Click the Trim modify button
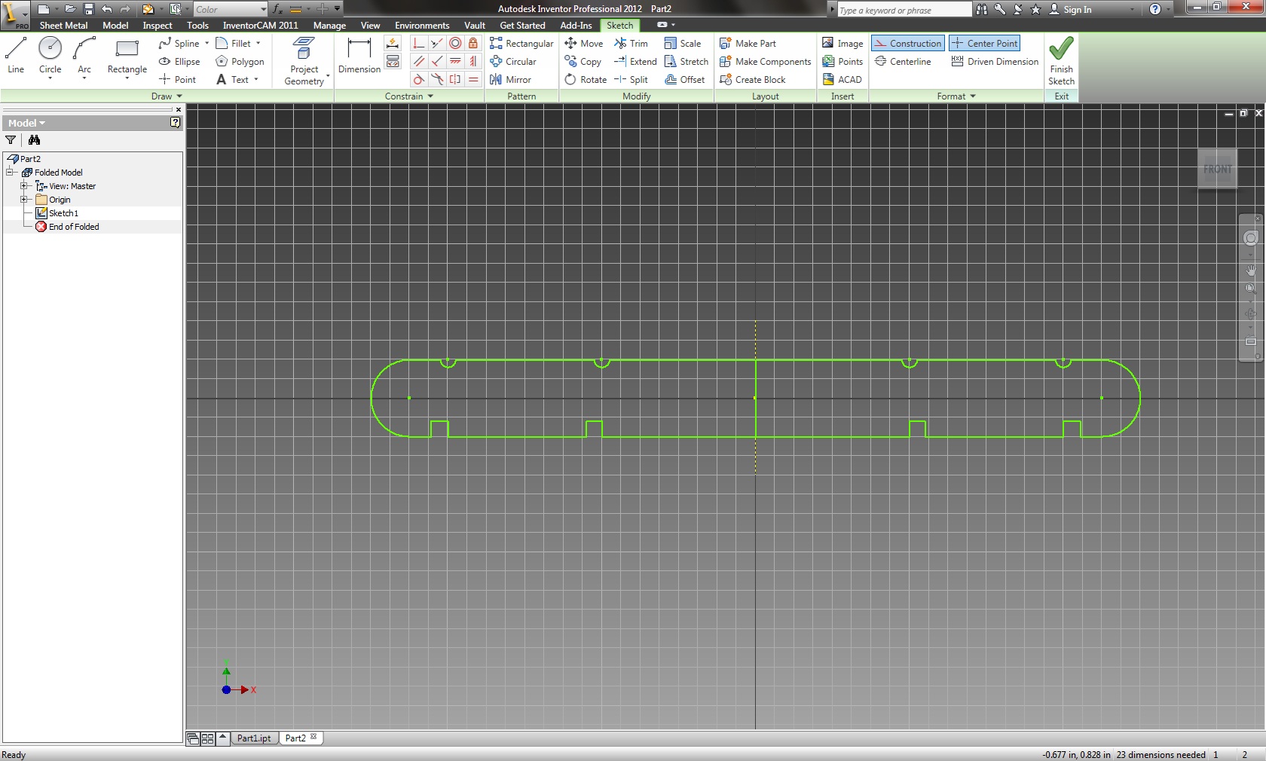Screen dimensions: 1266x761 (x=631, y=44)
